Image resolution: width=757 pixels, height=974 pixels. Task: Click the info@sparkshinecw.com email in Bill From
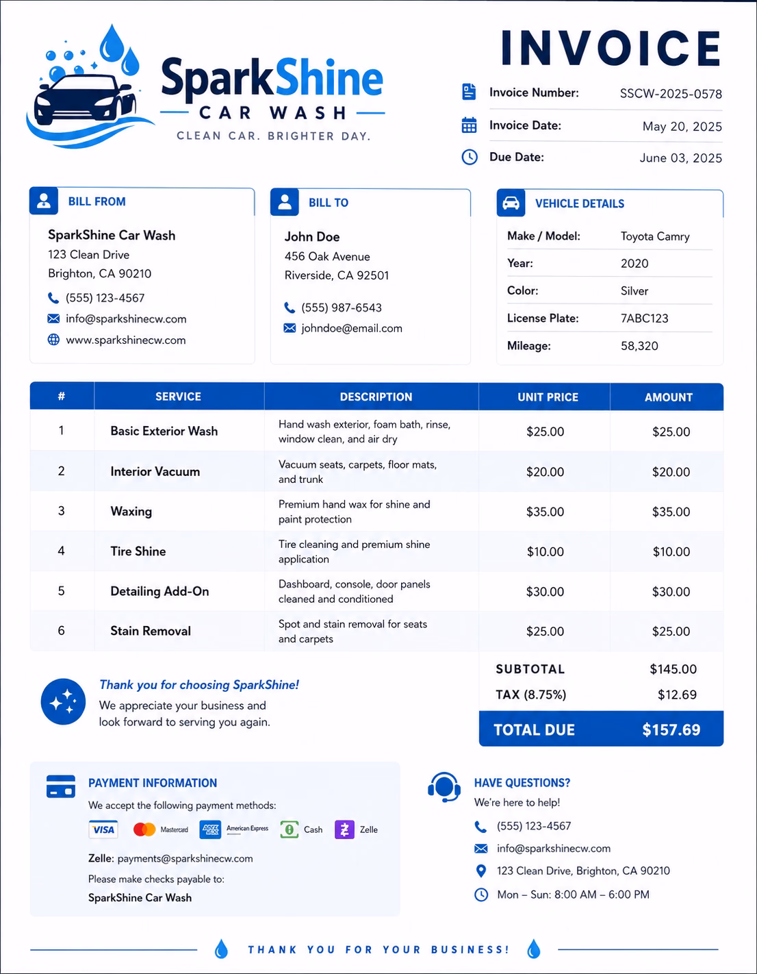pyautogui.click(x=126, y=319)
